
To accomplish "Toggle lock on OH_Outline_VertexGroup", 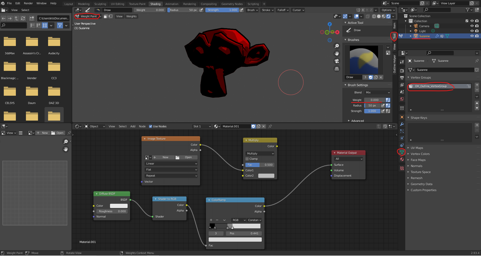I will tap(469, 86).
